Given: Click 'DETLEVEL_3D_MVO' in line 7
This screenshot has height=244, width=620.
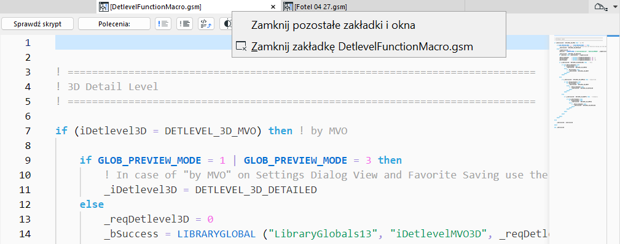Looking at the screenshot, I should (x=210, y=131).
